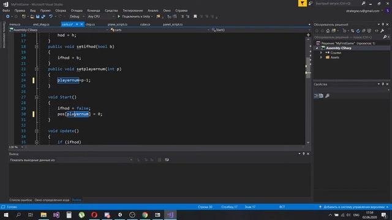Screen dimensions: 392x220
Task: Switch to the menu.cs tab
Action: (15, 24)
